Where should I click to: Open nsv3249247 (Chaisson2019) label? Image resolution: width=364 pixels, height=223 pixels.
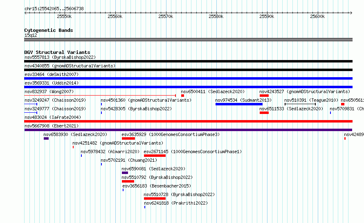point(55,100)
